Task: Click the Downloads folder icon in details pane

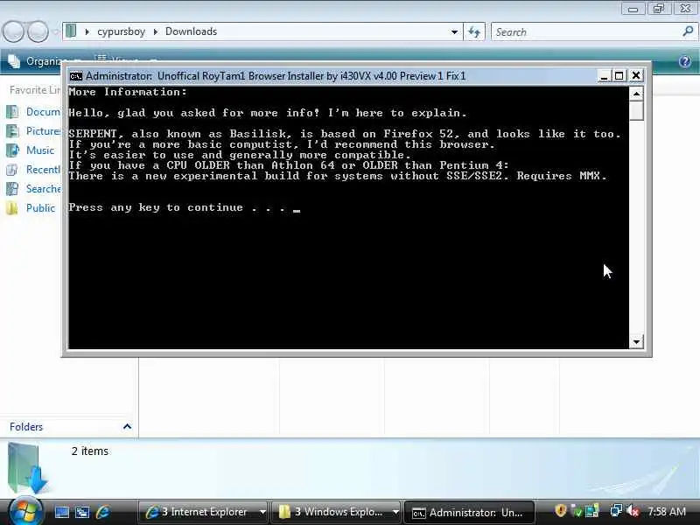Action: pos(27,467)
